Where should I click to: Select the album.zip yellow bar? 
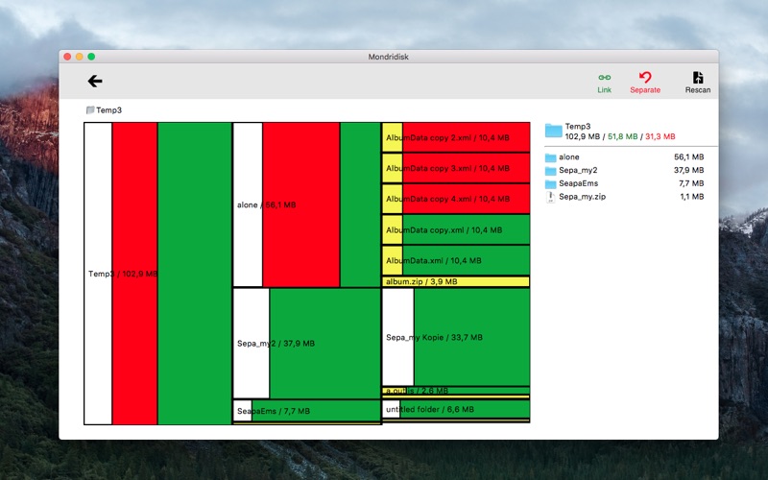point(455,281)
